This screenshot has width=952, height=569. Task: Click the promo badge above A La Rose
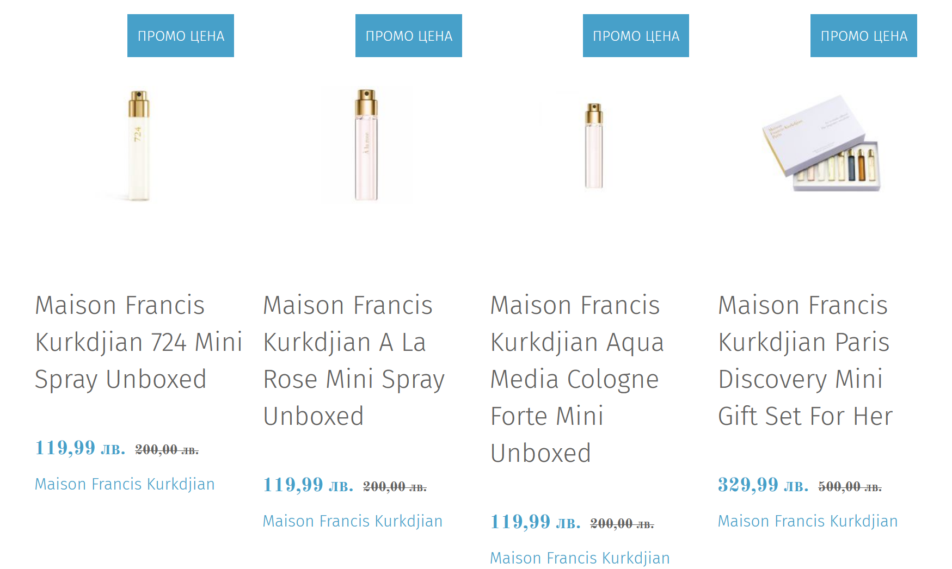[x=409, y=36]
